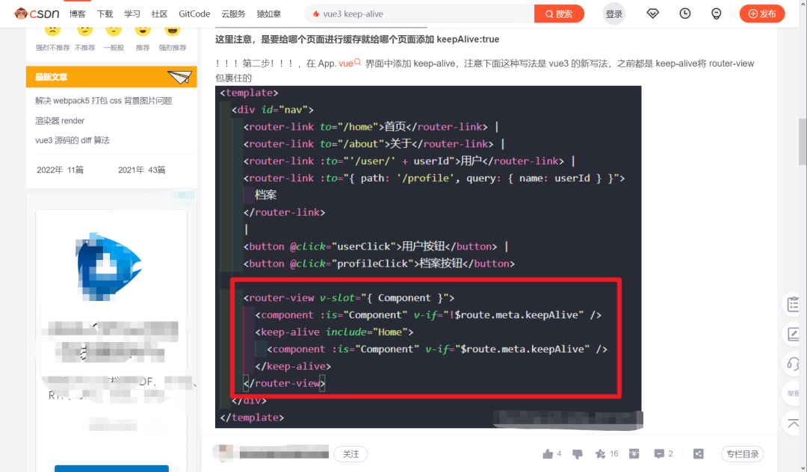The width and height of the screenshot is (807, 472).
Task: Open browsing history via the clock icon
Action: (684, 13)
